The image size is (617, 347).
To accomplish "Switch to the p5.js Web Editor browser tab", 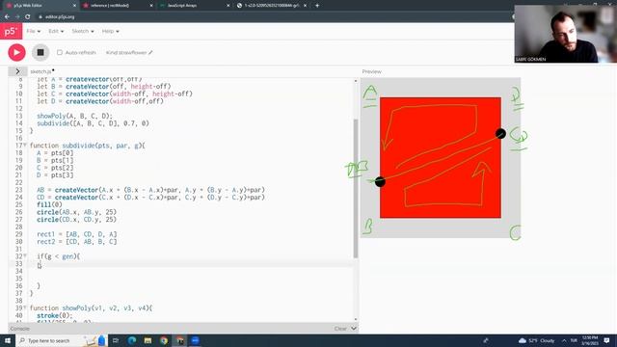I will [x=40, y=6].
